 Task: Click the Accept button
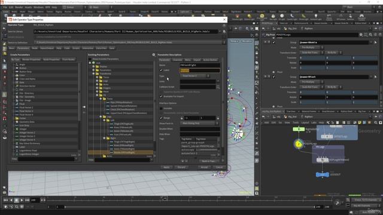(204, 167)
